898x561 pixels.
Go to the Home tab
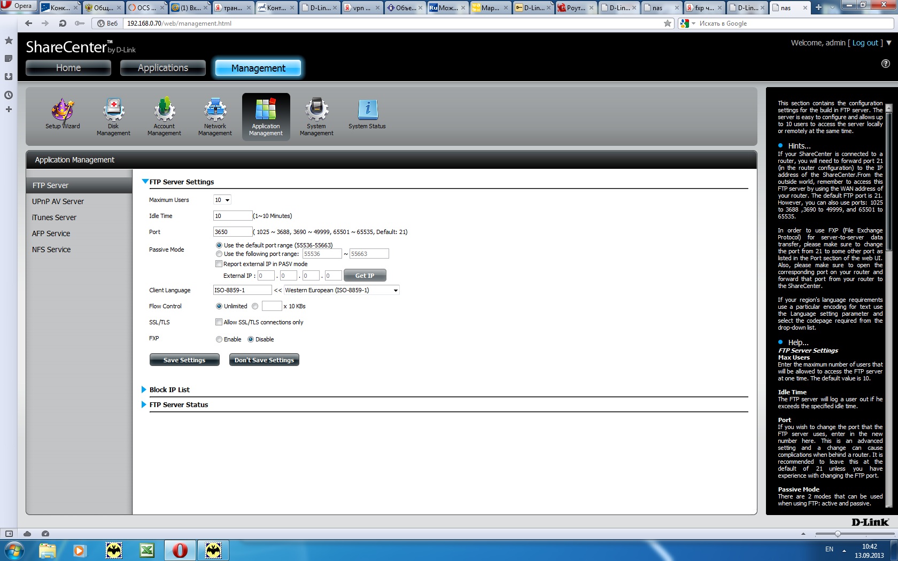click(x=68, y=68)
